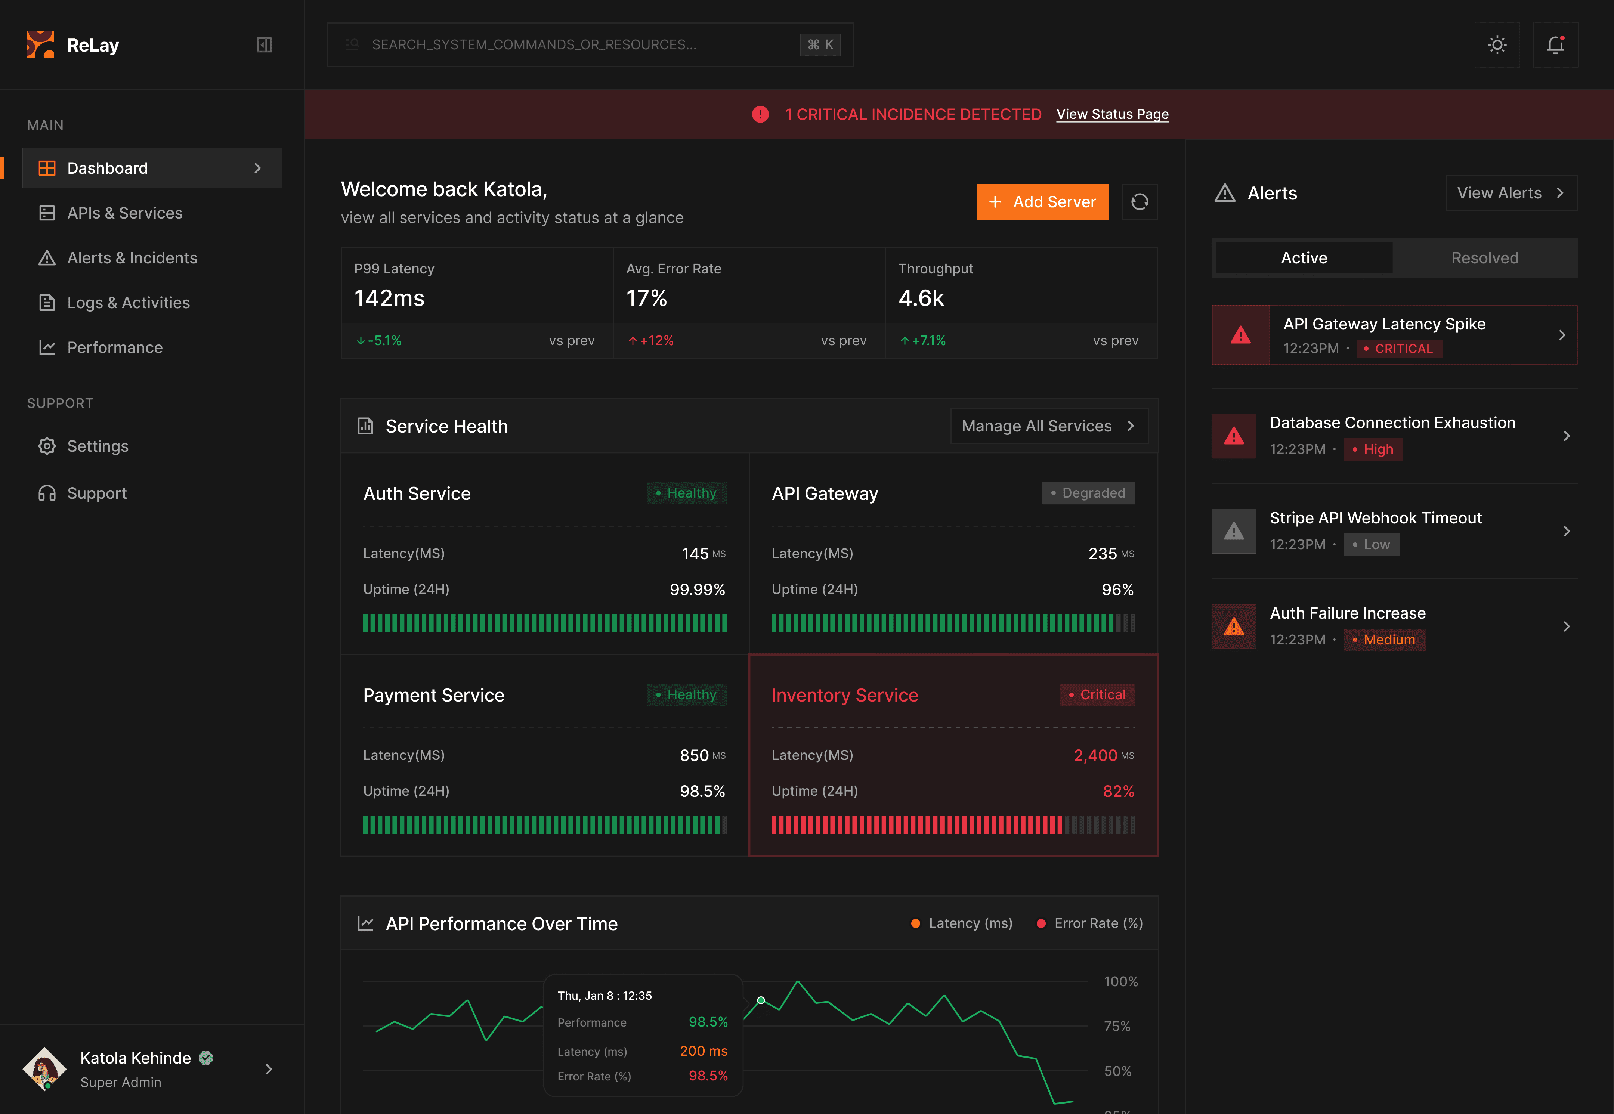Open the Performance chart icon item
The image size is (1614, 1114).
[47, 347]
